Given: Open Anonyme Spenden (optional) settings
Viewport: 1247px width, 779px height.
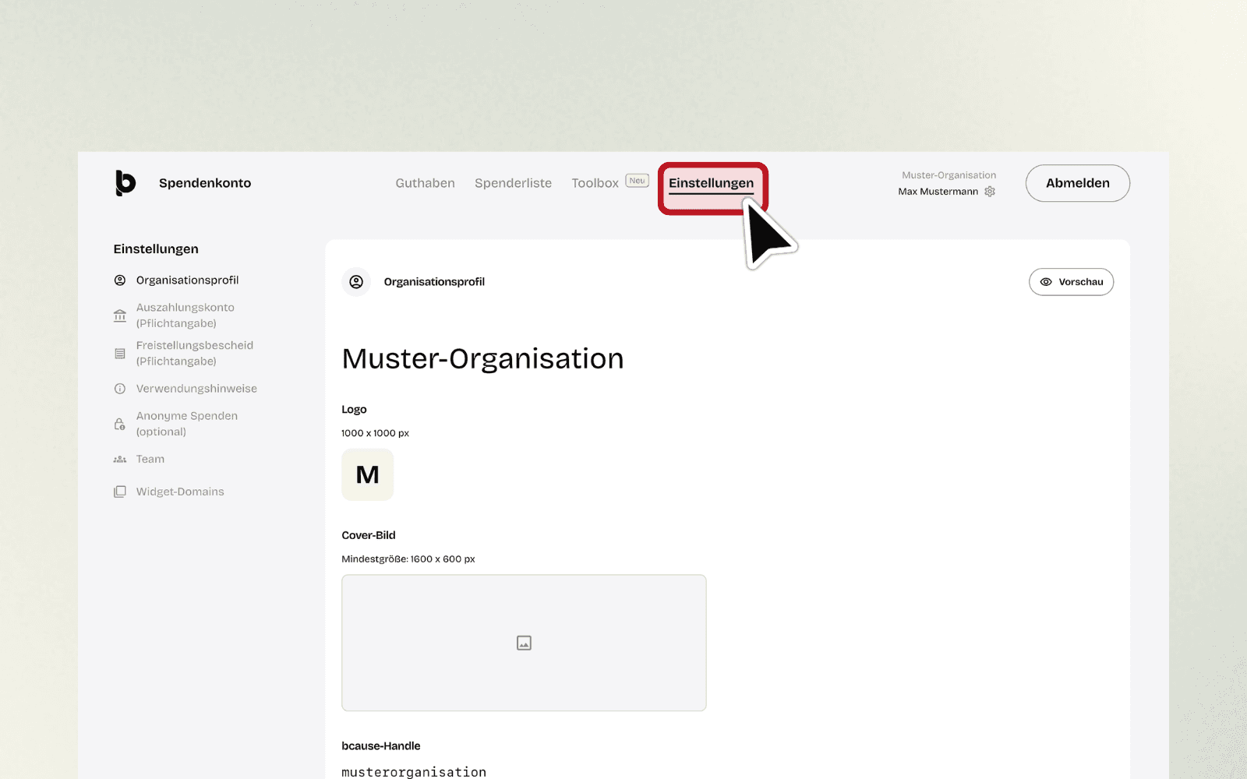Looking at the screenshot, I should click(x=187, y=424).
